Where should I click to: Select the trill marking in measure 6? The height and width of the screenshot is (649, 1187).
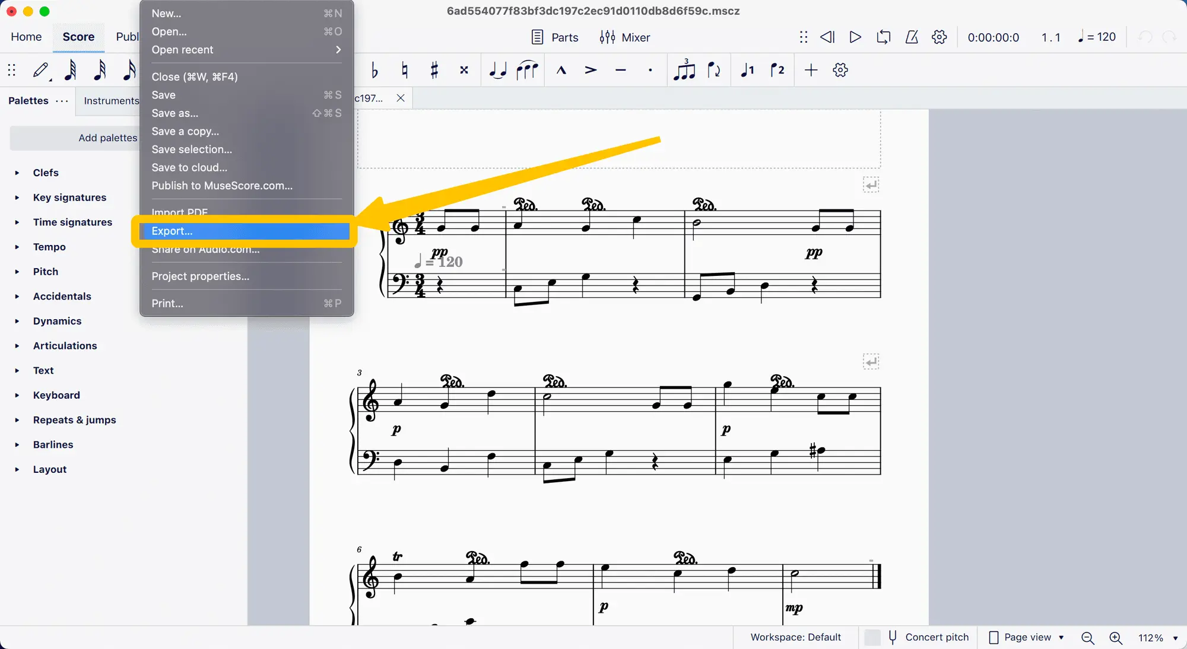point(398,556)
